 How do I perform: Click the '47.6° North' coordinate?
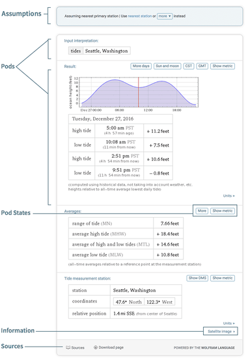pos(128,302)
